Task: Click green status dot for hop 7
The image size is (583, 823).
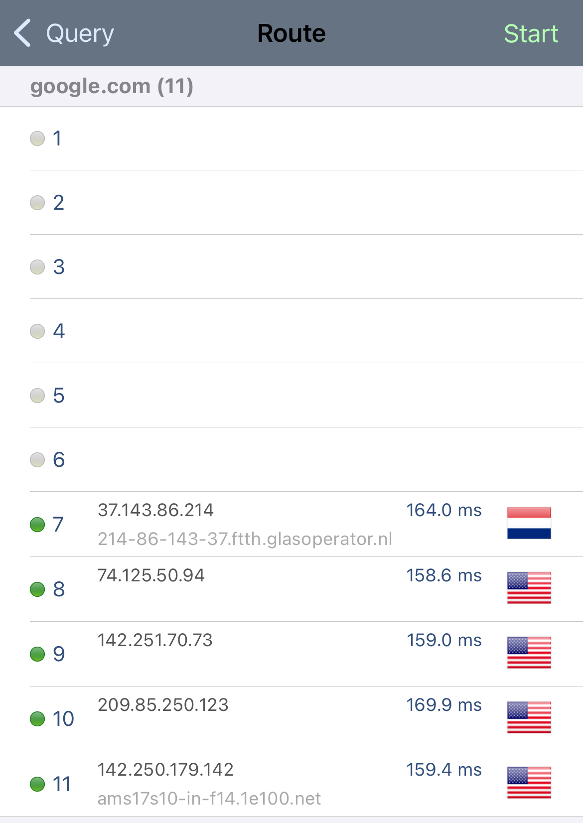Action: point(37,524)
